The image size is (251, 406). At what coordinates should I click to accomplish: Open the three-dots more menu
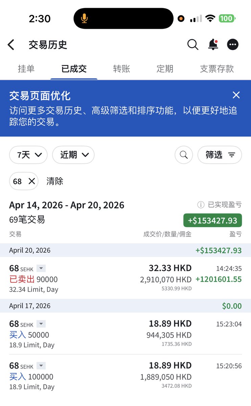[x=233, y=44]
